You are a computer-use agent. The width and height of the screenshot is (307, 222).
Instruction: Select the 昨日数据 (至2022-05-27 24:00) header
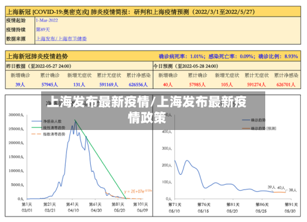coord(39,66)
